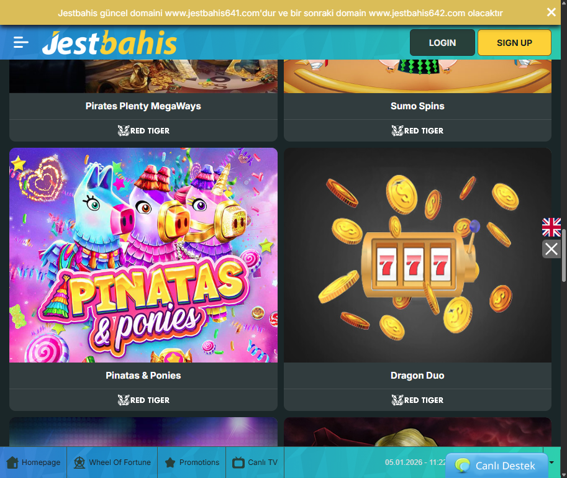This screenshot has height=478, width=567.
Task: Select the UK flag language icon
Action: point(551,227)
